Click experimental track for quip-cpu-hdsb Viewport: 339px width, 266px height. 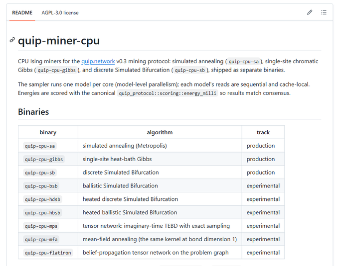263,199
